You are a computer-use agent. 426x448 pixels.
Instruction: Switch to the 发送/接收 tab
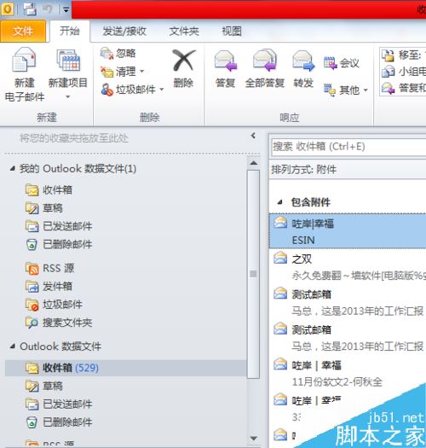124,31
